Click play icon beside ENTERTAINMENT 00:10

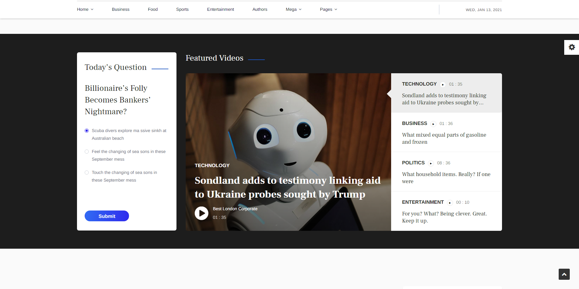click(450, 203)
